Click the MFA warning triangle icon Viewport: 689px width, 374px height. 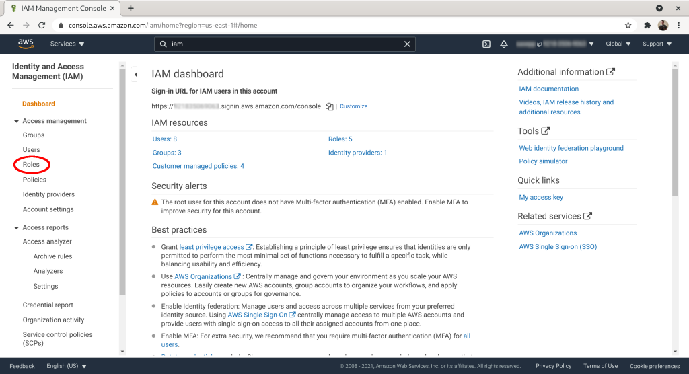click(x=155, y=202)
